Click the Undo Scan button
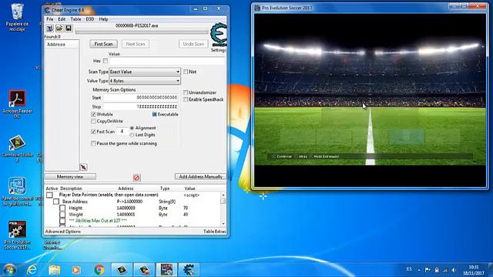The width and height of the screenshot is (493, 277). pos(193,44)
